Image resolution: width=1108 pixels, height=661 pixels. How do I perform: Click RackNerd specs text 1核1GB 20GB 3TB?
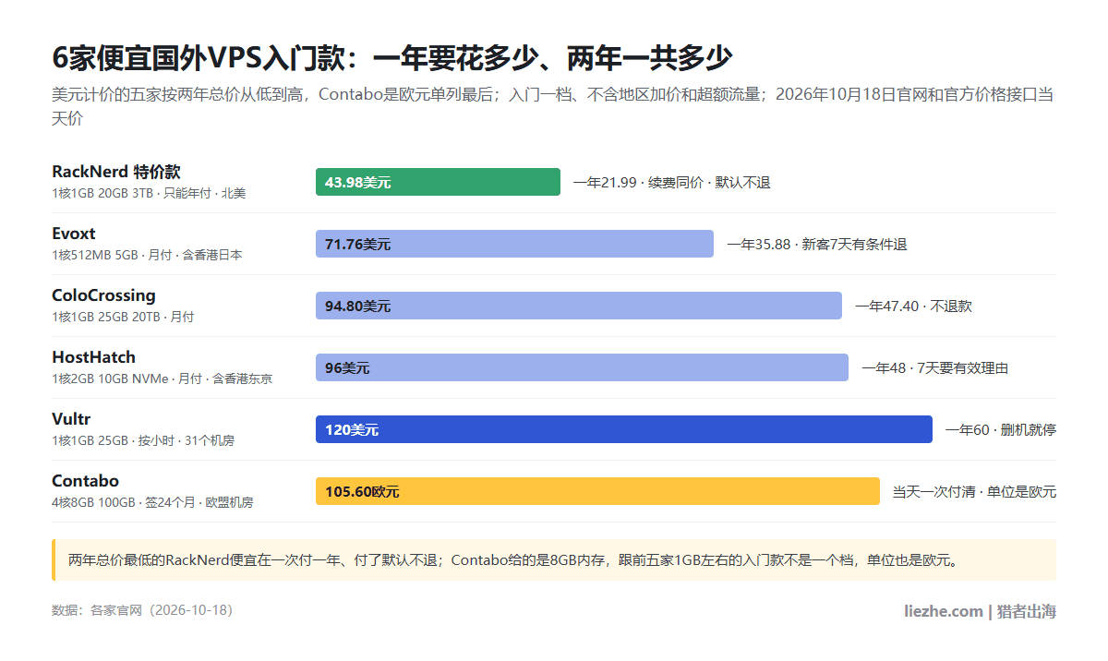pyautogui.click(x=149, y=194)
